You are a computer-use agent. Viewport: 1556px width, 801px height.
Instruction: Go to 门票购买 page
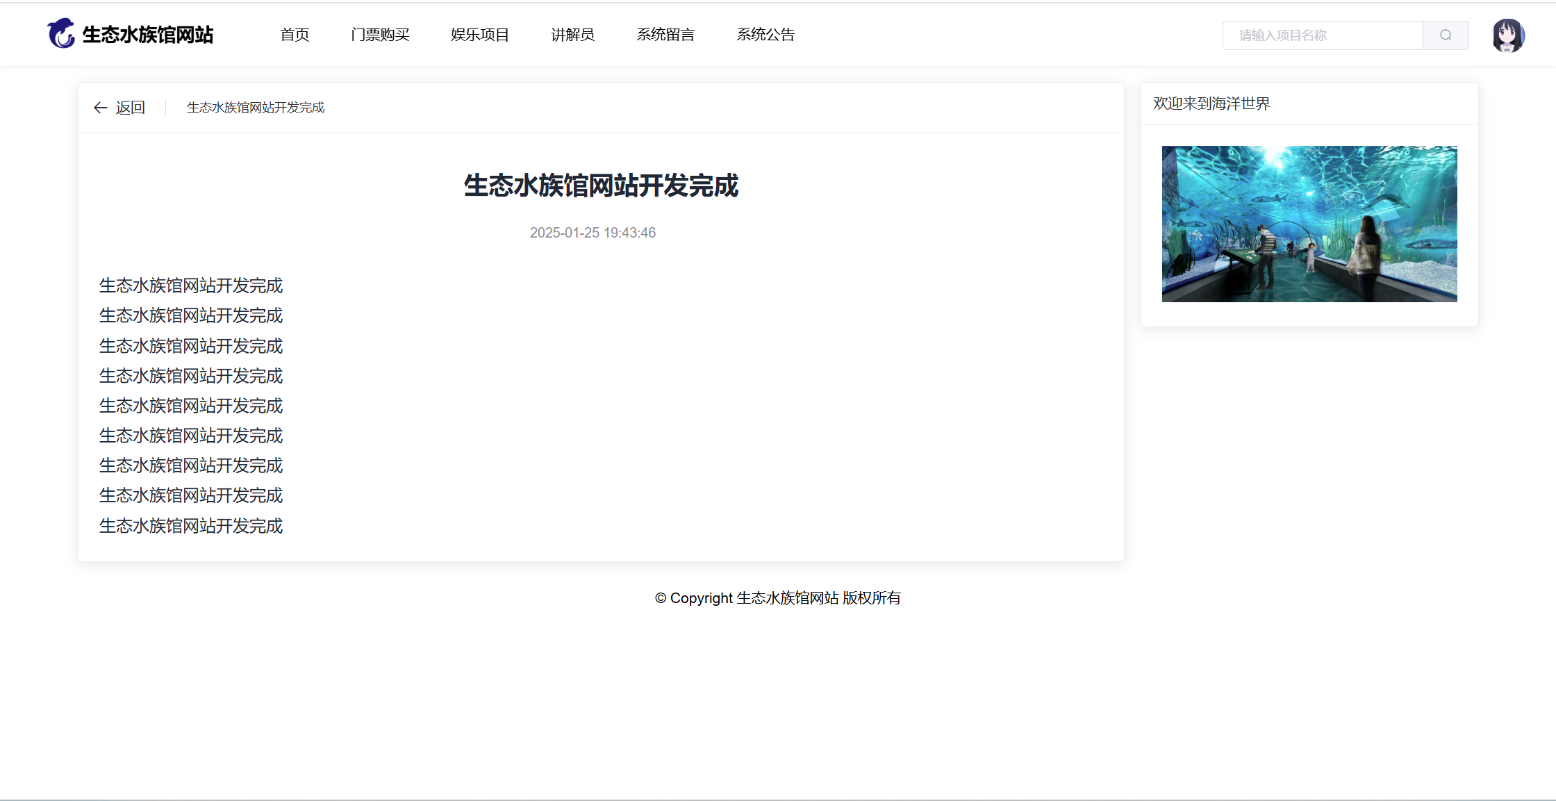pos(380,35)
